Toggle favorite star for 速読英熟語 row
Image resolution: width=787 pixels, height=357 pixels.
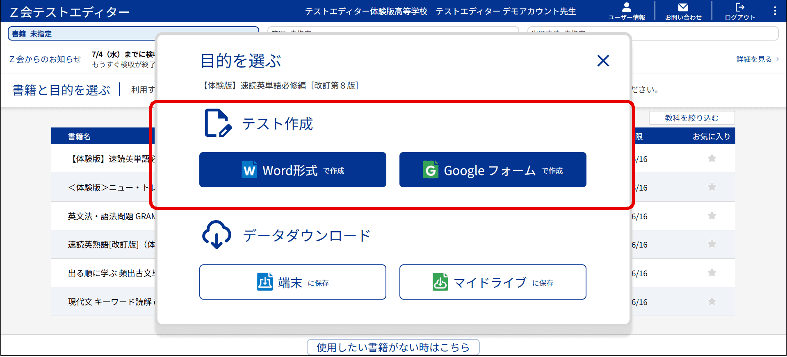coord(712,244)
